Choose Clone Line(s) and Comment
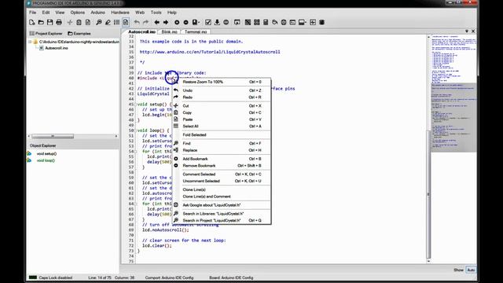This screenshot has height=283, width=503. click(222, 197)
